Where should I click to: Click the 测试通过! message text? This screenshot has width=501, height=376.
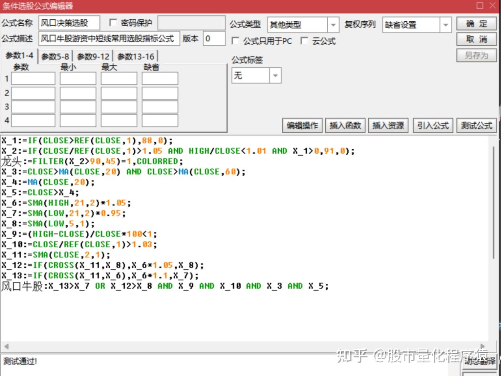click(20, 361)
